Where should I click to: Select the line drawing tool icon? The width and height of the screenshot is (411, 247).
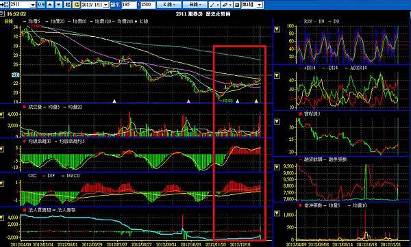[214, 5]
